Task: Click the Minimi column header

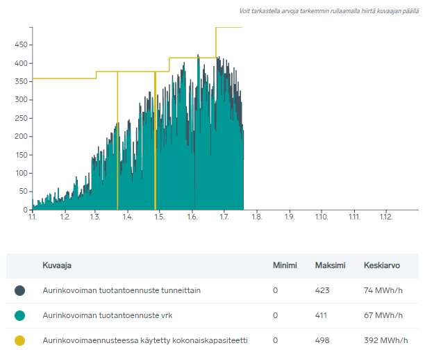Action: pos(285,265)
